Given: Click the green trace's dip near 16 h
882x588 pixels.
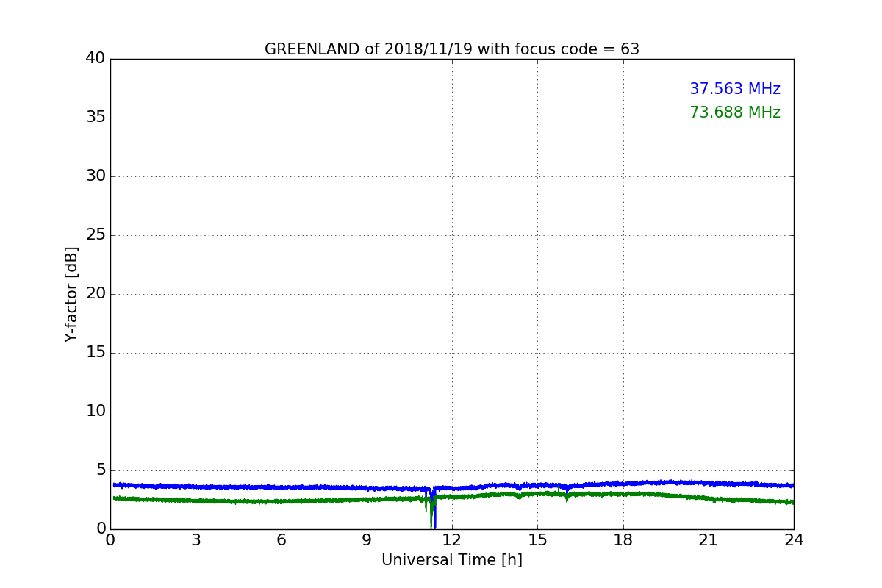Looking at the screenshot, I should tap(567, 498).
